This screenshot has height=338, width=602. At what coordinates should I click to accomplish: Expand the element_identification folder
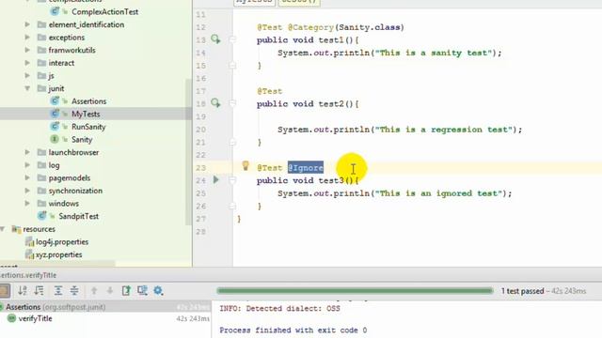27,24
